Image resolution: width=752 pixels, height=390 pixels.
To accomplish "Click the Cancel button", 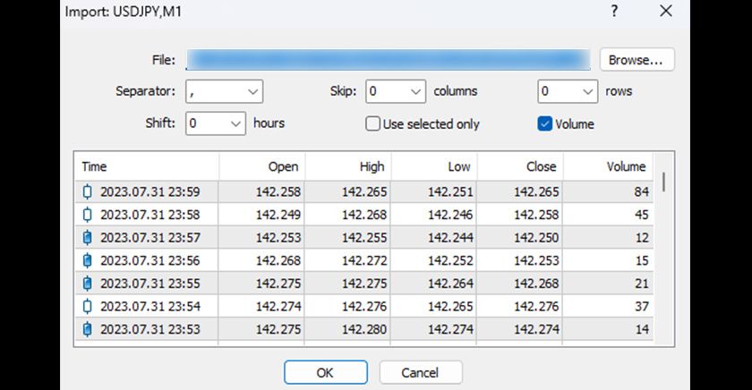I will pyautogui.click(x=421, y=372).
